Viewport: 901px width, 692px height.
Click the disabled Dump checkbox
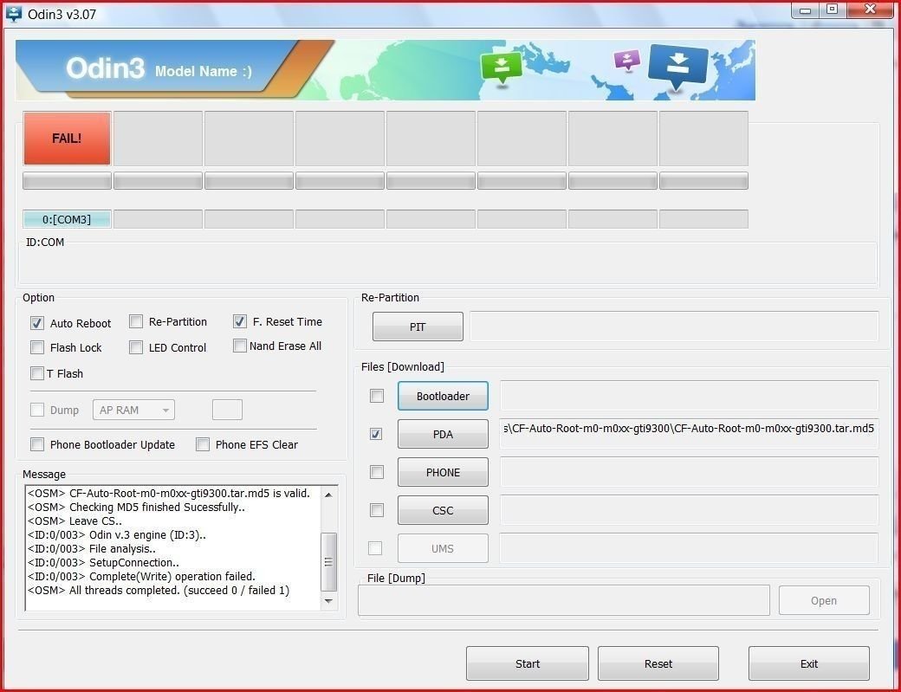pyautogui.click(x=37, y=410)
